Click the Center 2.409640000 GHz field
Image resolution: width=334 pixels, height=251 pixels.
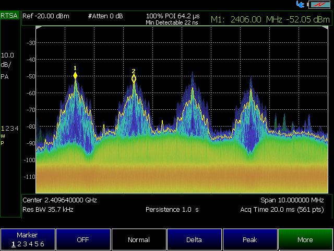[59, 200]
